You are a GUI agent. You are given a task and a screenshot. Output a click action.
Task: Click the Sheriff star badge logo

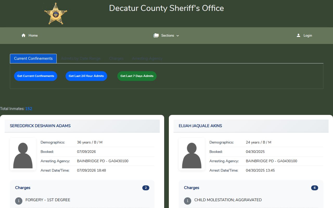click(x=55, y=14)
